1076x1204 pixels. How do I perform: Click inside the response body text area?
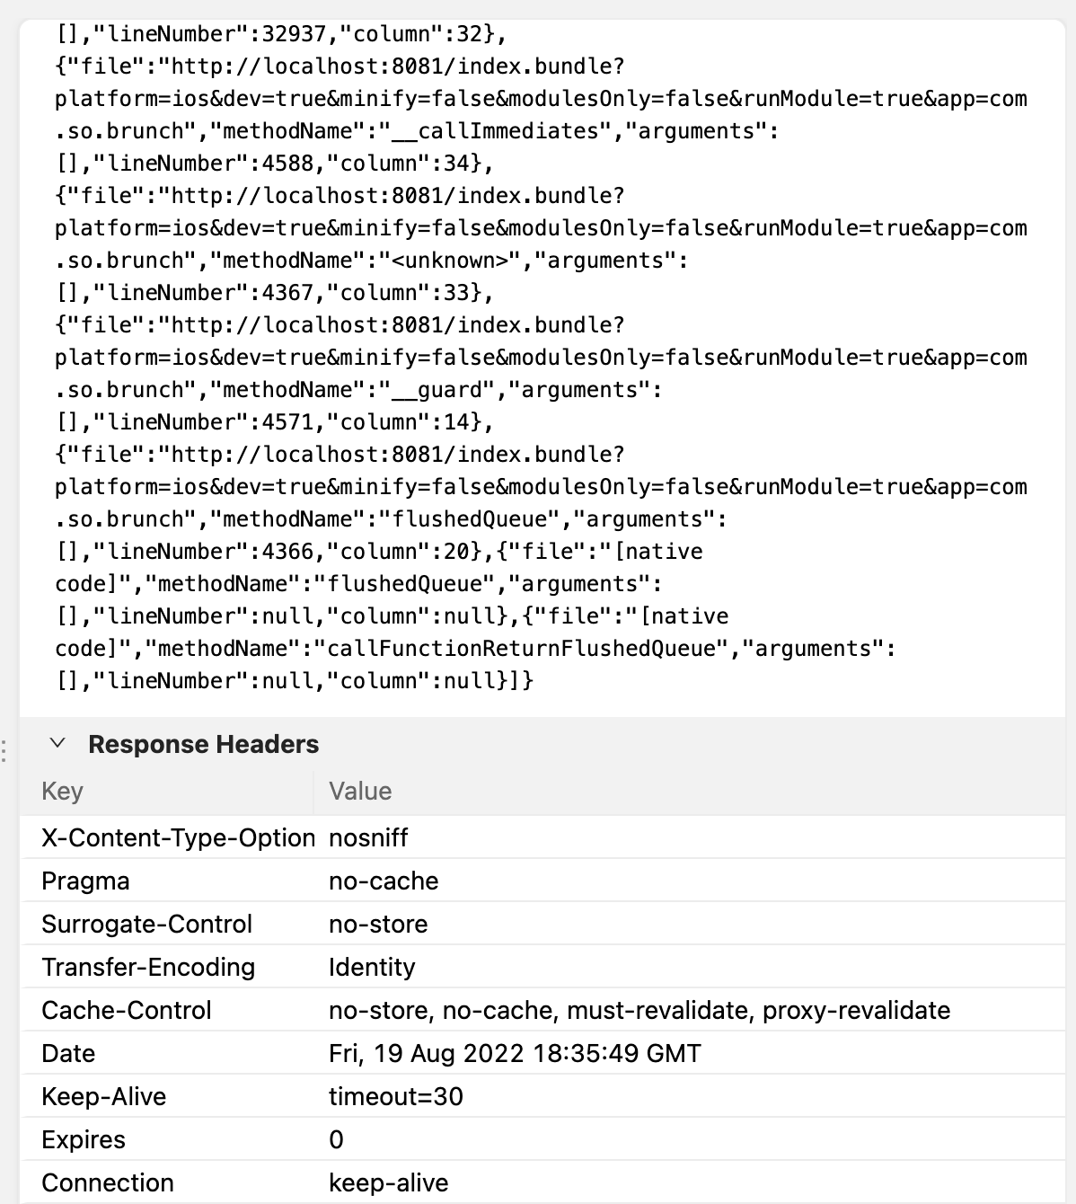pos(539,359)
